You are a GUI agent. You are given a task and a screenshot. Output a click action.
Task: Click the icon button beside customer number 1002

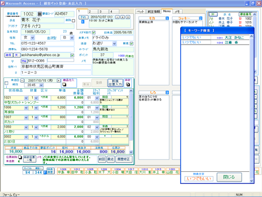39,14
